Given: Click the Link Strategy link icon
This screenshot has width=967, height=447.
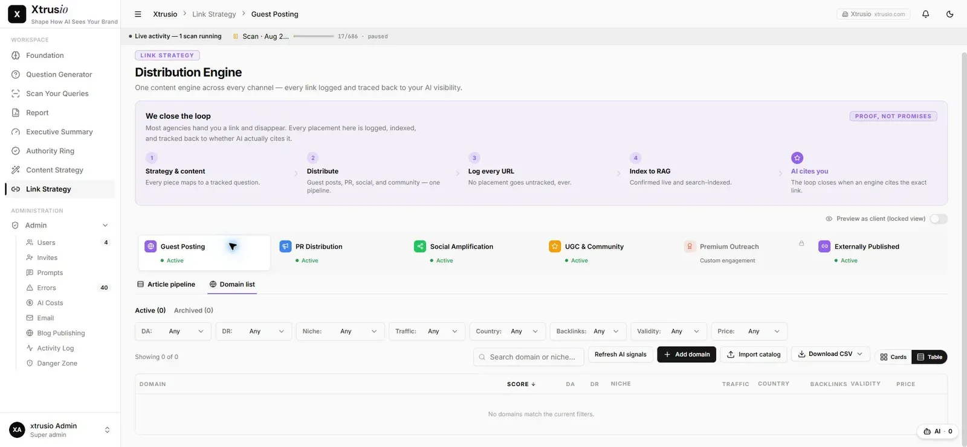Looking at the screenshot, I should coord(16,189).
